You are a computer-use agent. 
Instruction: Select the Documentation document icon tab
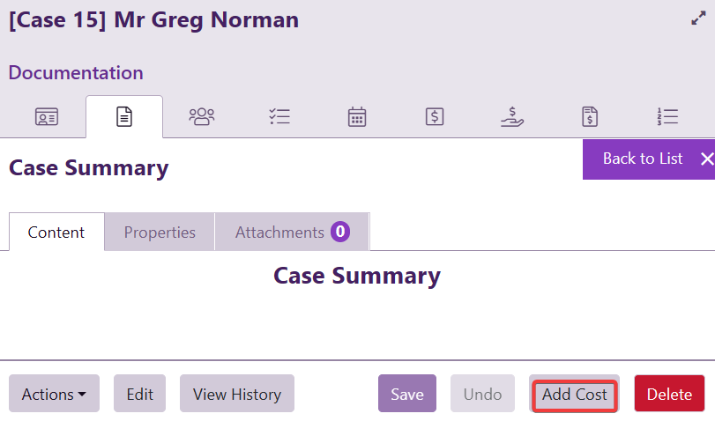(x=124, y=116)
